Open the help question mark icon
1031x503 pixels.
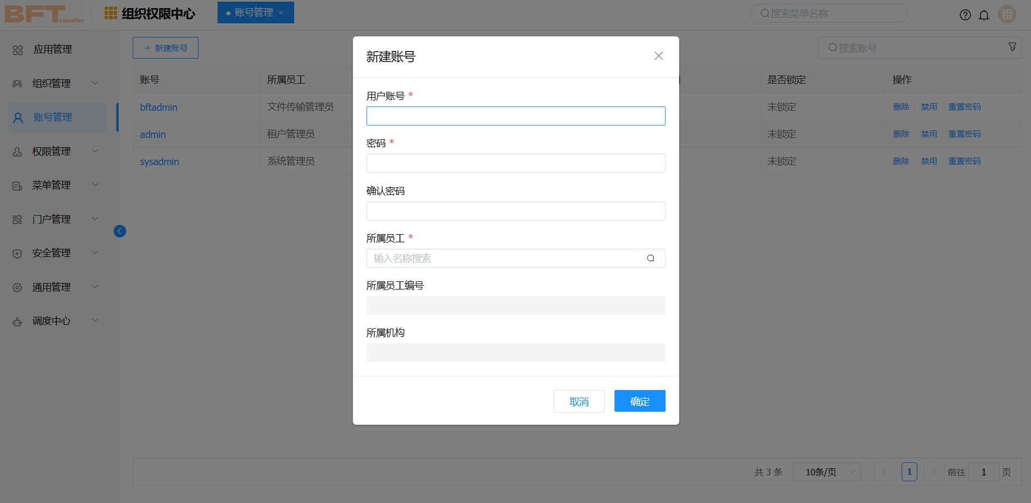coord(965,15)
